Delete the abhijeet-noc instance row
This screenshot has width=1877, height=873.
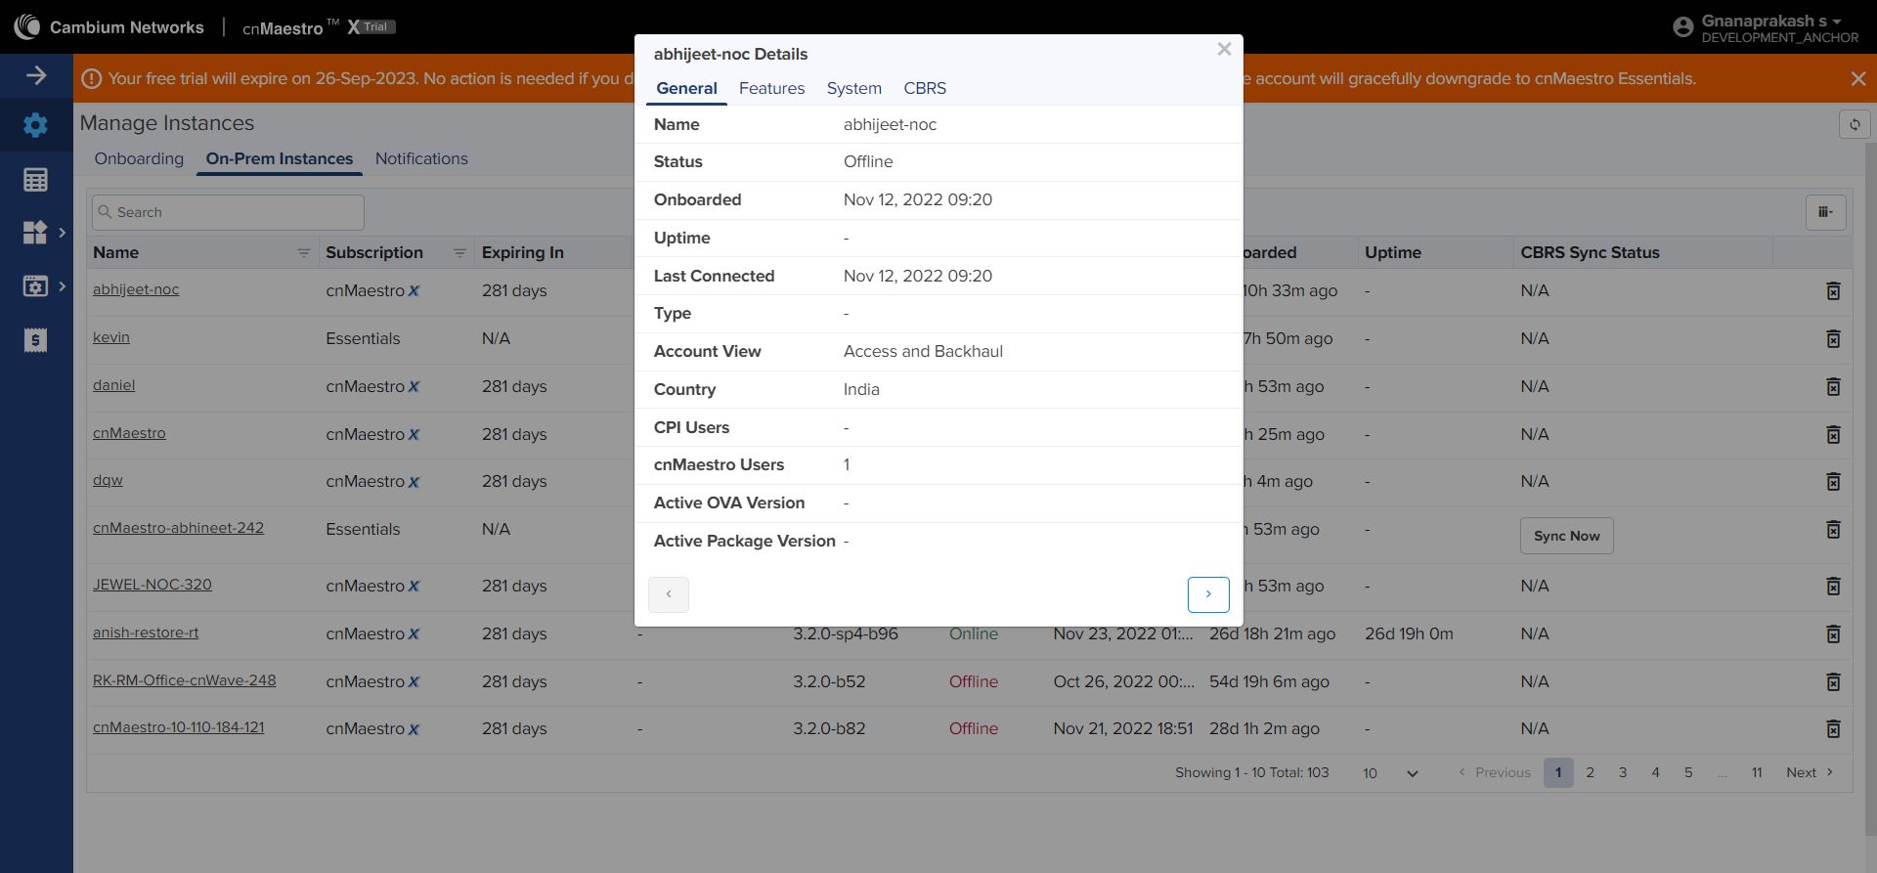click(1833, 291)
